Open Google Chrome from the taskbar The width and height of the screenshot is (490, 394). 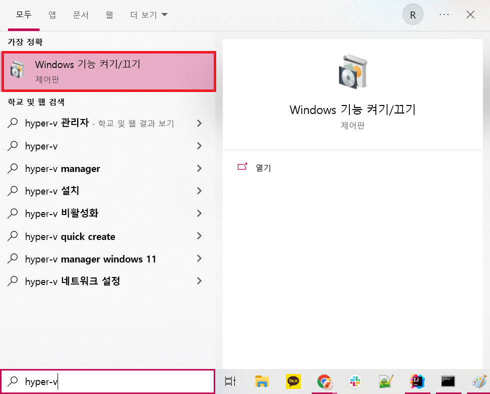324,381
